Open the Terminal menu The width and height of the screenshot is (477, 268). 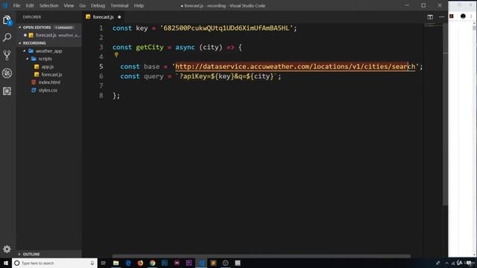119,5
